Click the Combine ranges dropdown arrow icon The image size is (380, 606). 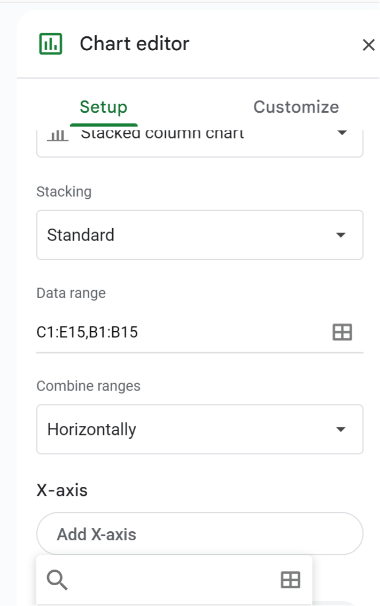point(341,429)
